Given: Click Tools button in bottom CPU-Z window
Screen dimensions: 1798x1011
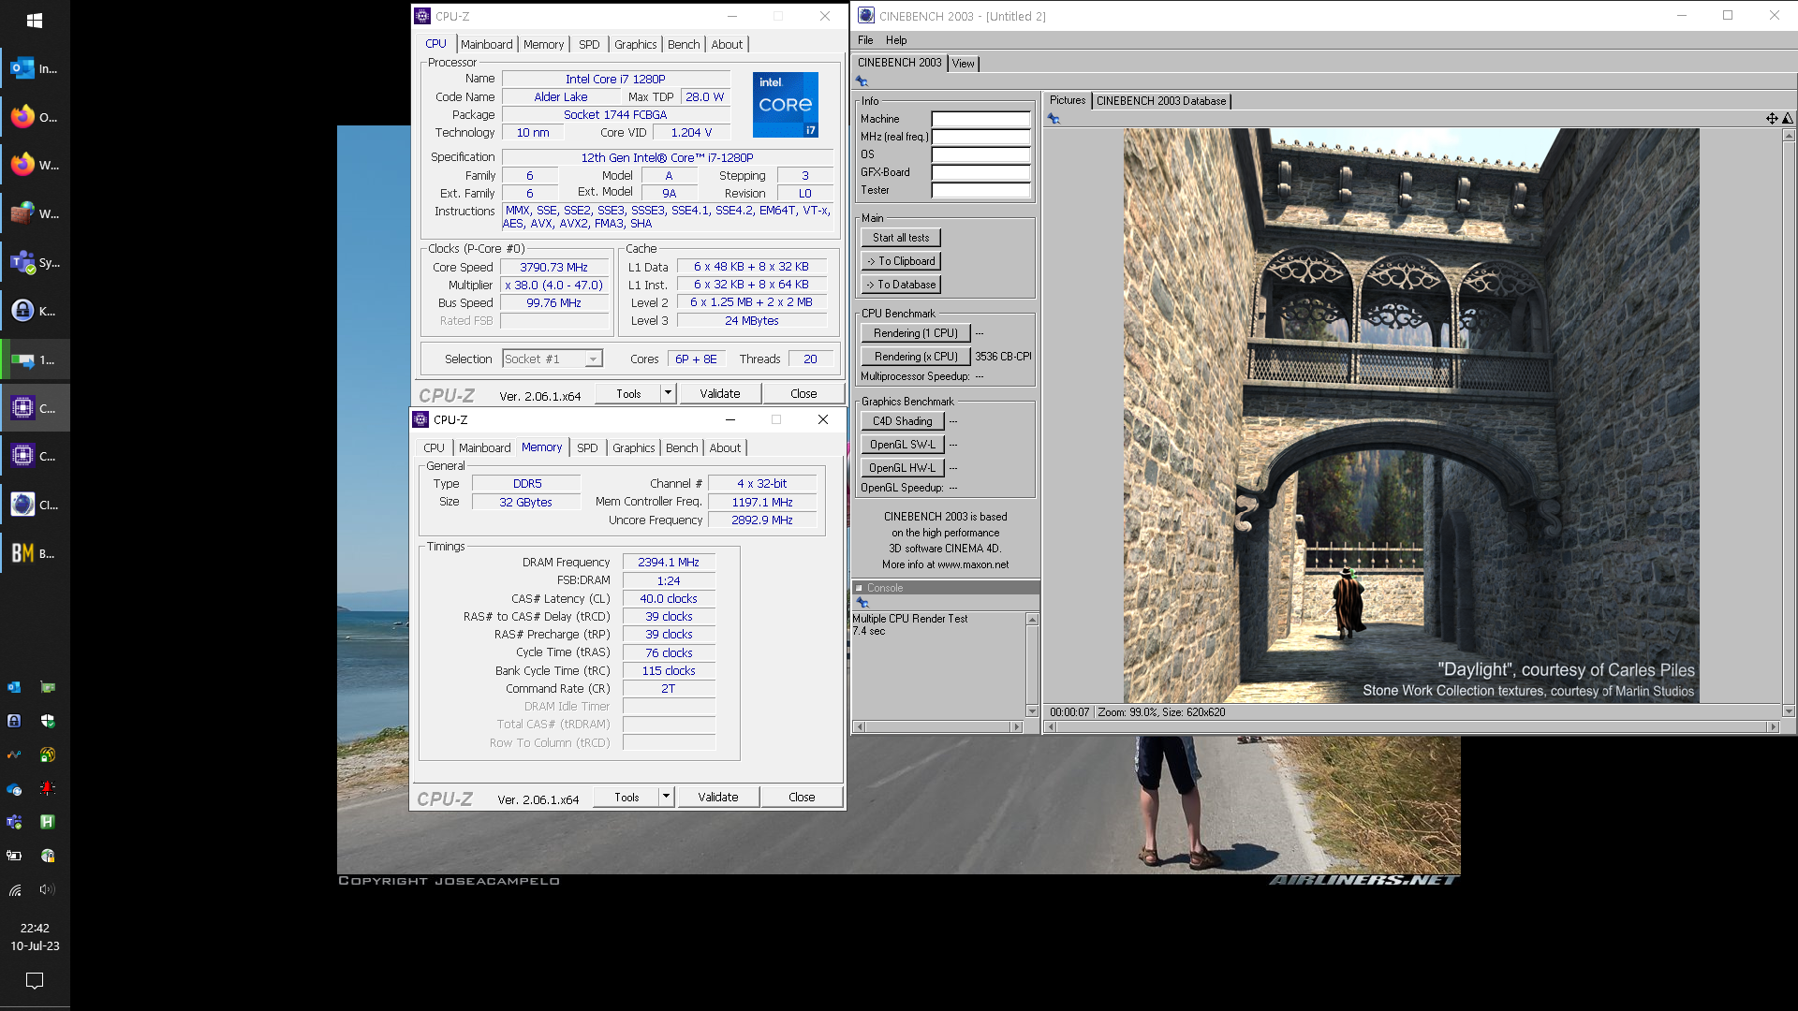Looking at the screenshot, I should 626,798.
